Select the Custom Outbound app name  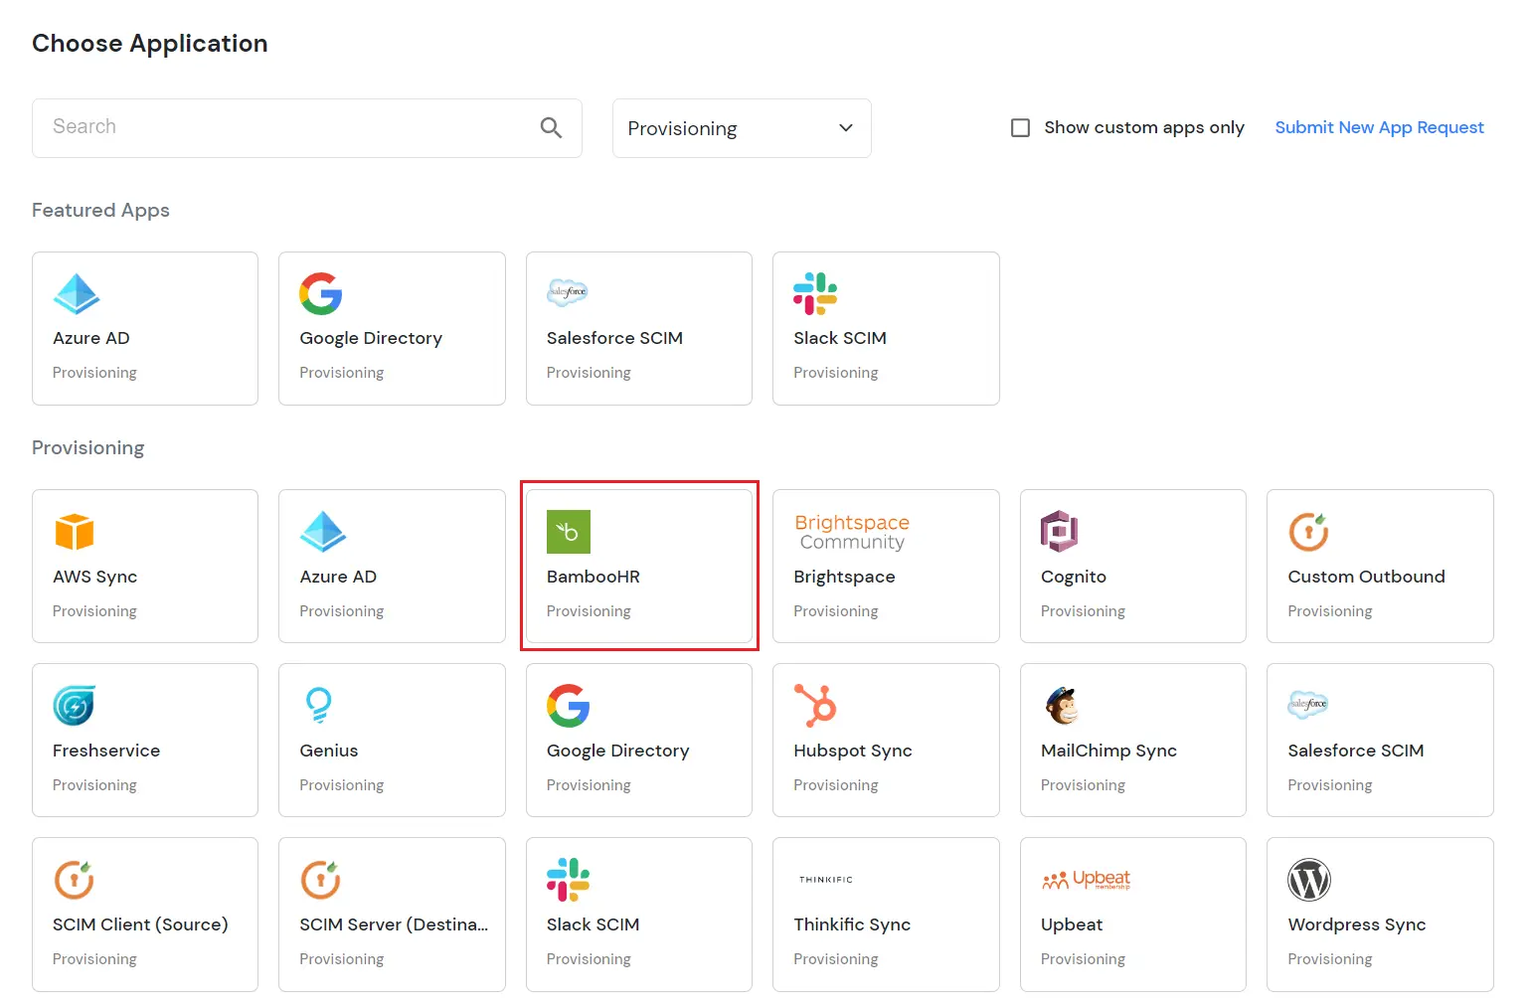[1366, 577]
